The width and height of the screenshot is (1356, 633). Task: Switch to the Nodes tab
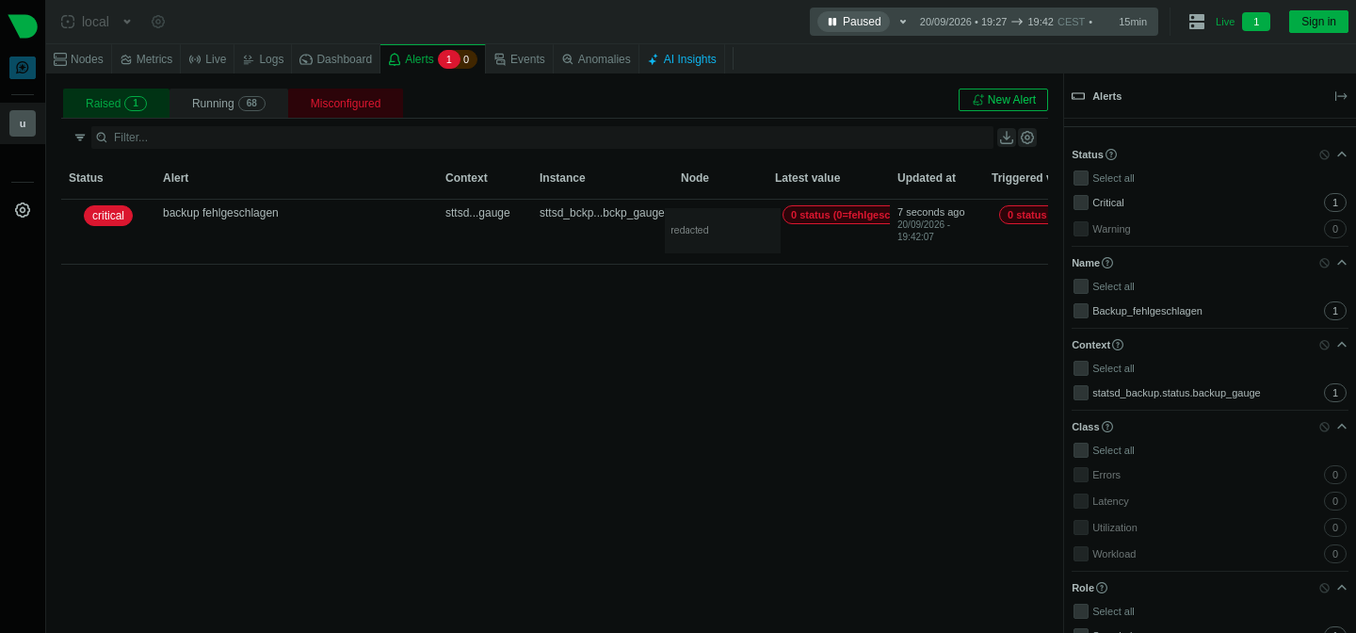78,59
